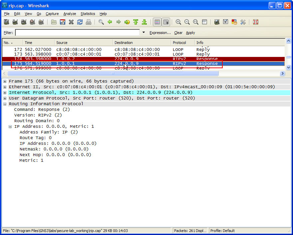Click packet list scrollbar up arrow

click(x=288, y=41)
